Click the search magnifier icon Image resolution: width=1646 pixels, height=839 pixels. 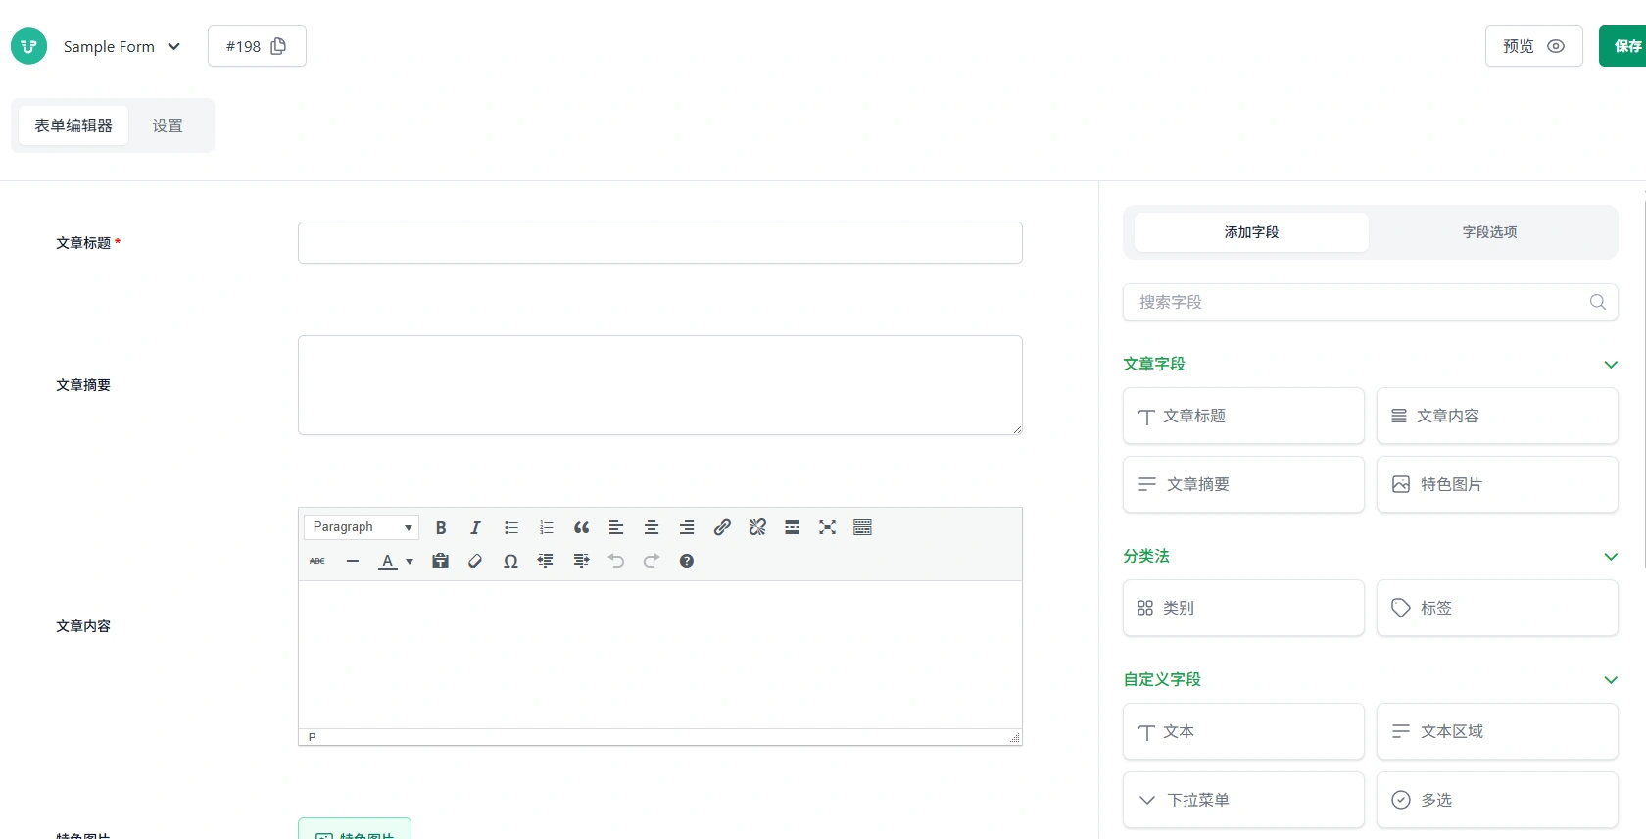point(1597,302)
